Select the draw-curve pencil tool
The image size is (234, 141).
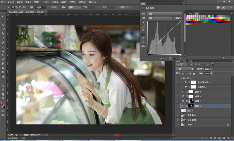click(143, 38)
